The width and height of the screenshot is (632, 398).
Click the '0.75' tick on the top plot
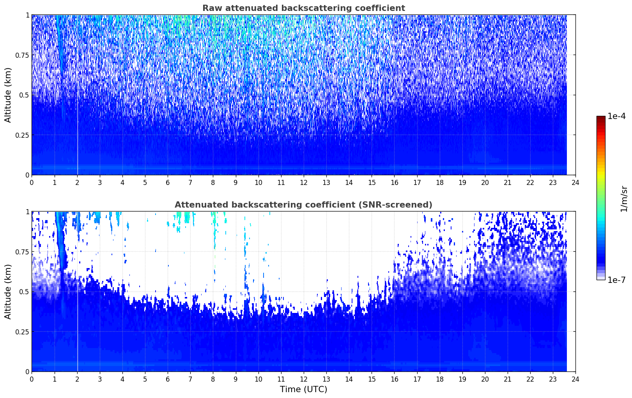pos(22,55)
